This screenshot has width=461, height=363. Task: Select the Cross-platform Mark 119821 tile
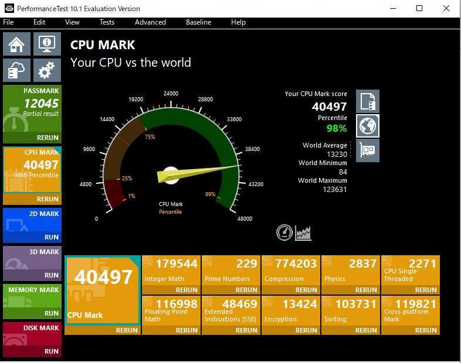pos(411,311)
